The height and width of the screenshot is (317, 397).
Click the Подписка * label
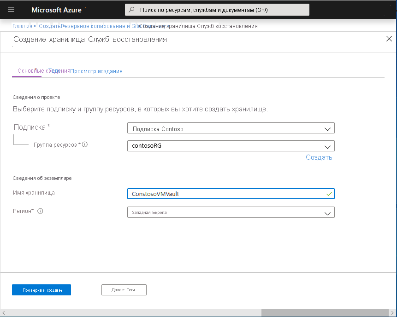(x=32, y=127)
